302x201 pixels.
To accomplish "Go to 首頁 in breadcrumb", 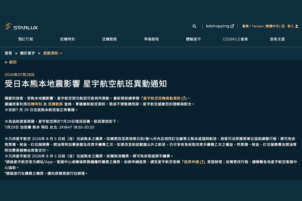I will coord(8,53).
